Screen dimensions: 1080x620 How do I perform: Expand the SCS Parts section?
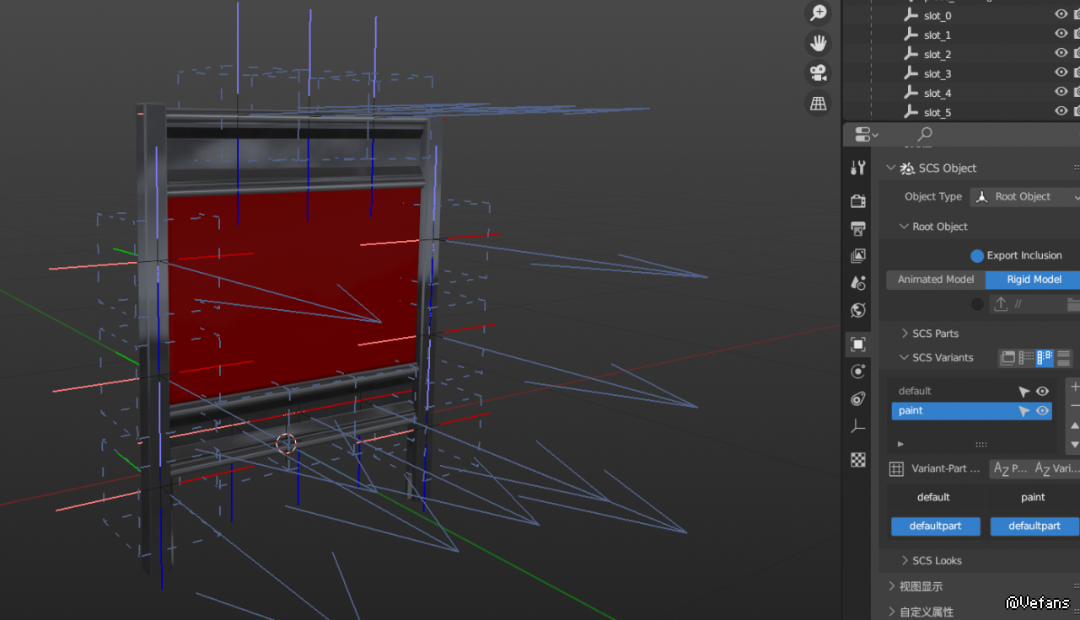click(x=935, y=334)
